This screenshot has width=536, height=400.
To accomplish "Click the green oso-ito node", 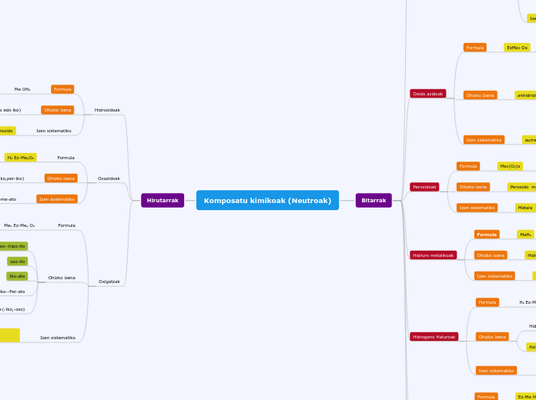I will 18,262.
